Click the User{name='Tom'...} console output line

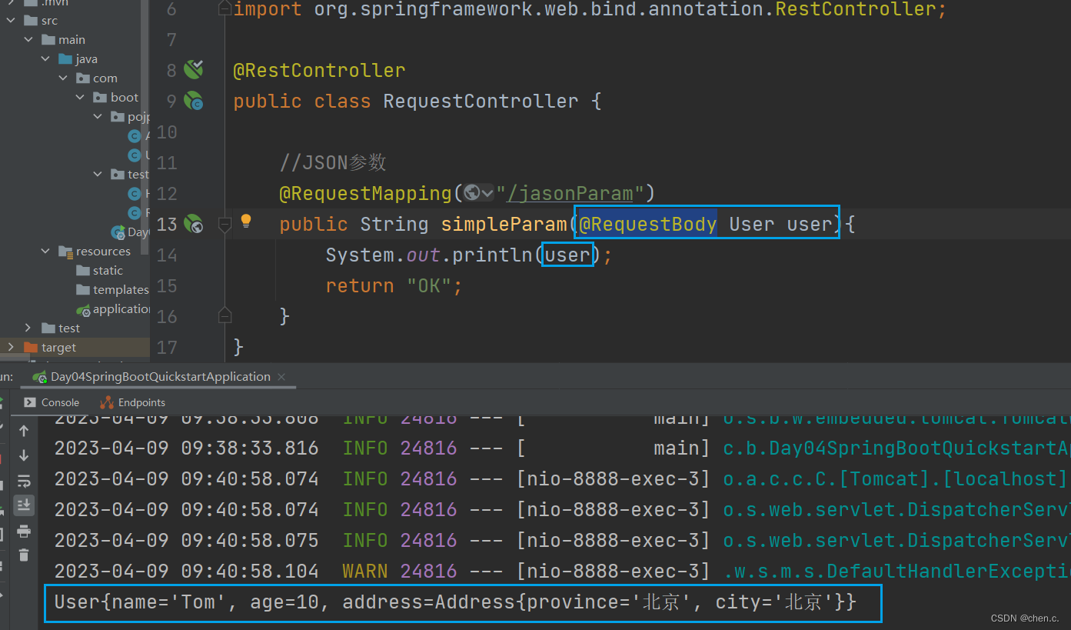[454, 601]
